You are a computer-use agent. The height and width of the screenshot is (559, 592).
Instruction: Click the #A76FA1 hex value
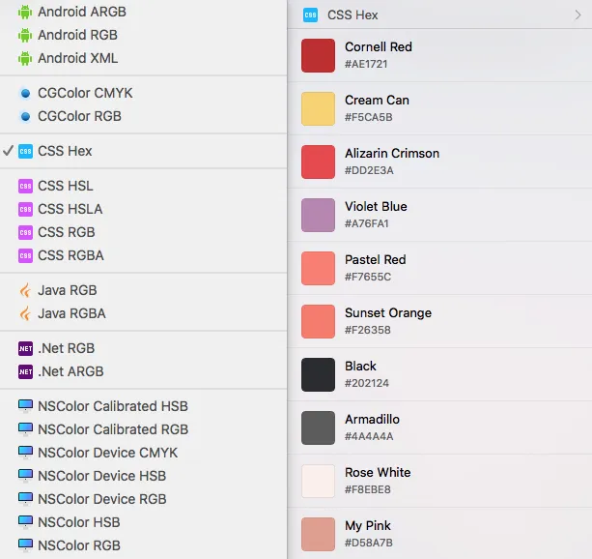[x=366, y=223]
